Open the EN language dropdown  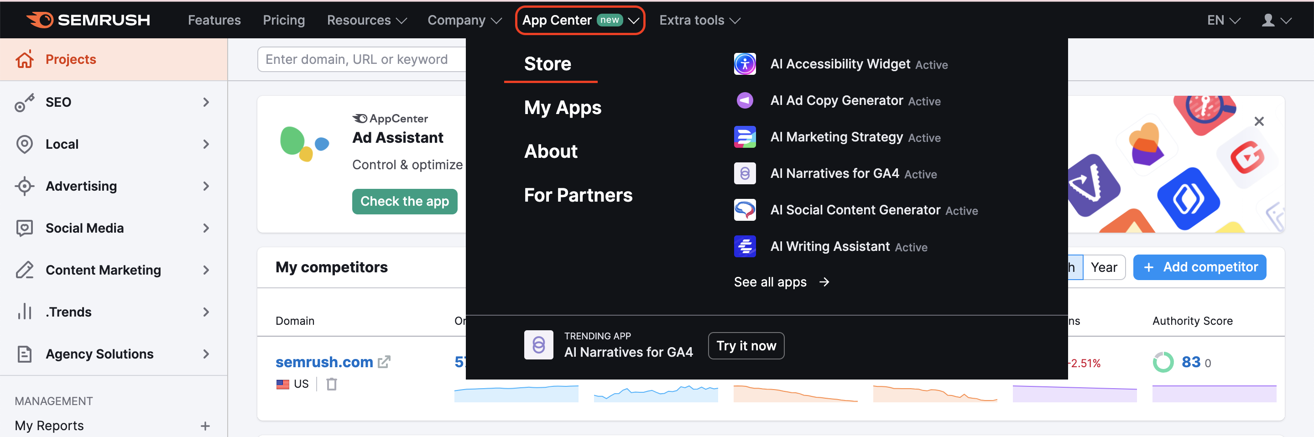1223,21
